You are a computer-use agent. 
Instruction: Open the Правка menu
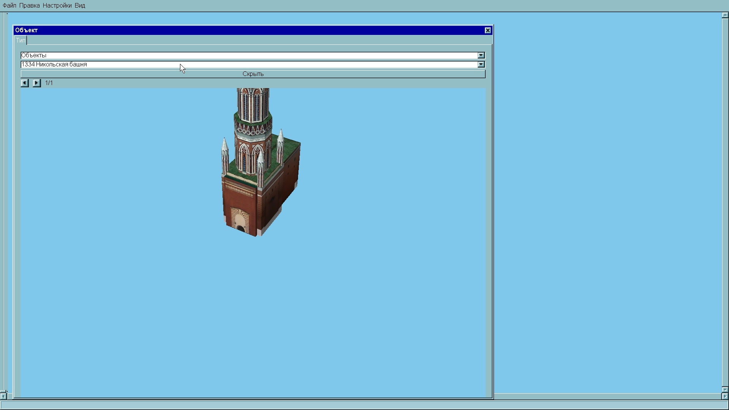click(30, 6)
